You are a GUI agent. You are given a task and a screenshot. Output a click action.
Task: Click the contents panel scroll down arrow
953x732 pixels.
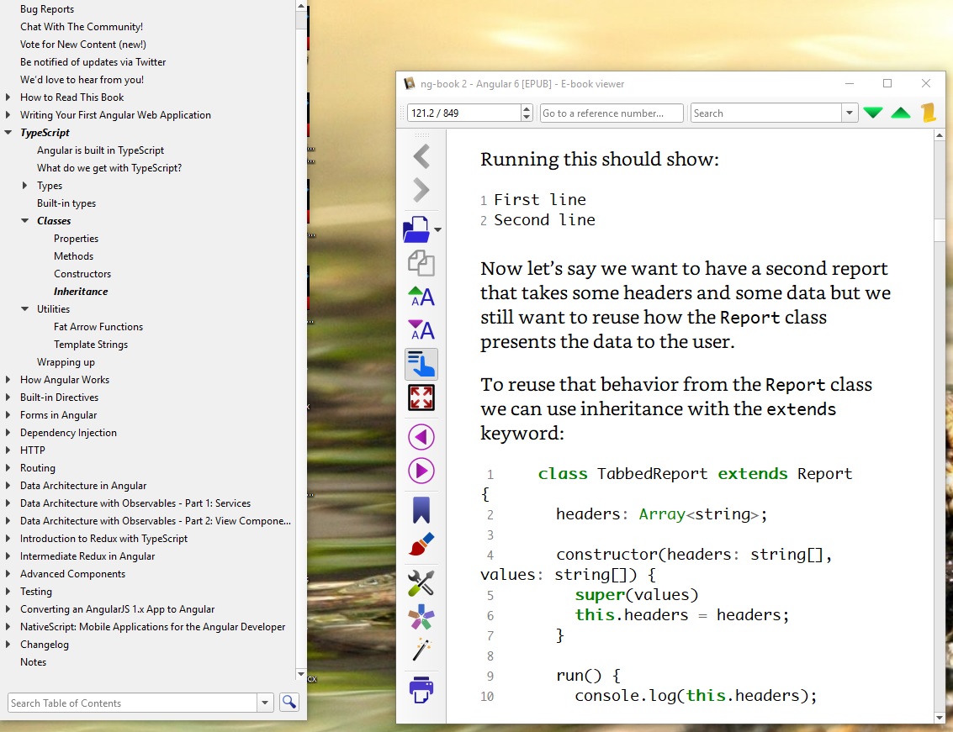(x=301, y=674)
